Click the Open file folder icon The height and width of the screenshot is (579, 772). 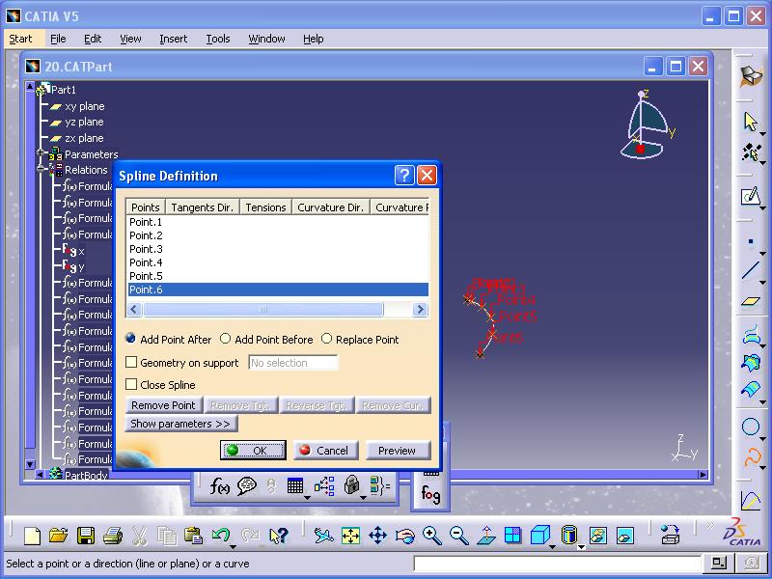pyautogui.click(x=59, y=536)
